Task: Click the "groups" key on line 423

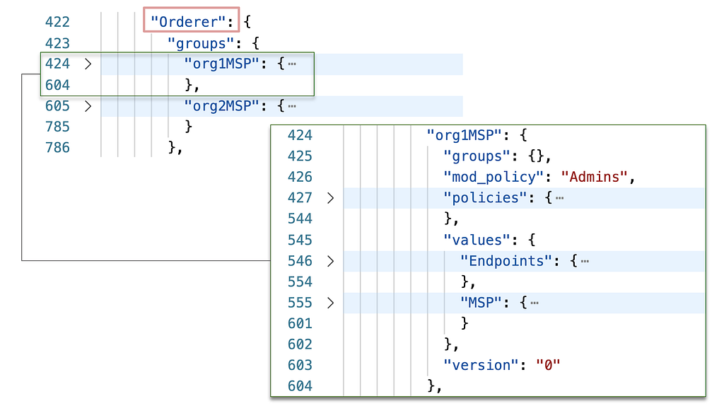Action: tap(201, 43)
